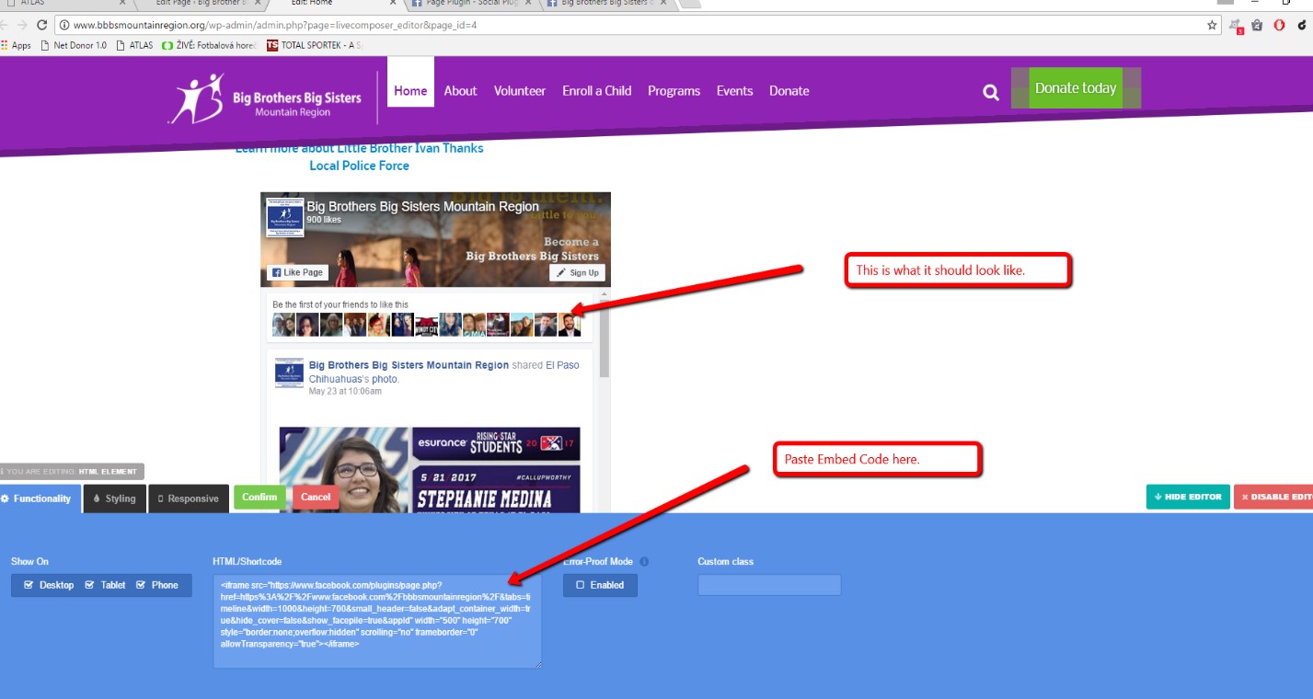Switch to the Page Plugin - Social Plugins tab

[x=471, y=3]
